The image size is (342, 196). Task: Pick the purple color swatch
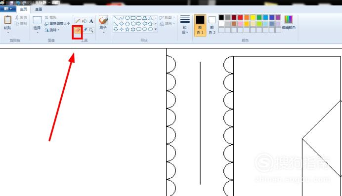tap(278, 17)
